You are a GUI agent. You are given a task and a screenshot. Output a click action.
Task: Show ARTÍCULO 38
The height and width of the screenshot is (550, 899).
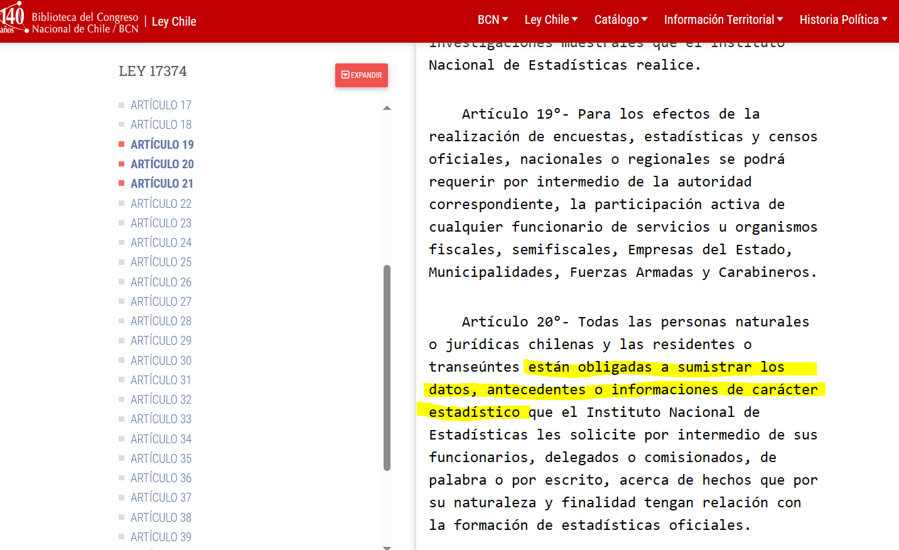[x=161, y=517]
